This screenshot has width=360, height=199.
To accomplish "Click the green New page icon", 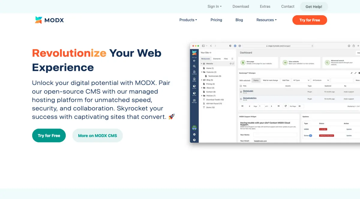I will (x=243, y=63).
